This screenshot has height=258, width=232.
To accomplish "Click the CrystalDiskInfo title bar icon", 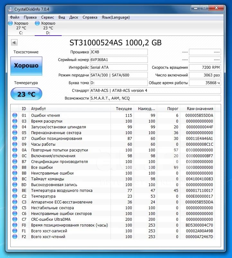I will point(10,9).
